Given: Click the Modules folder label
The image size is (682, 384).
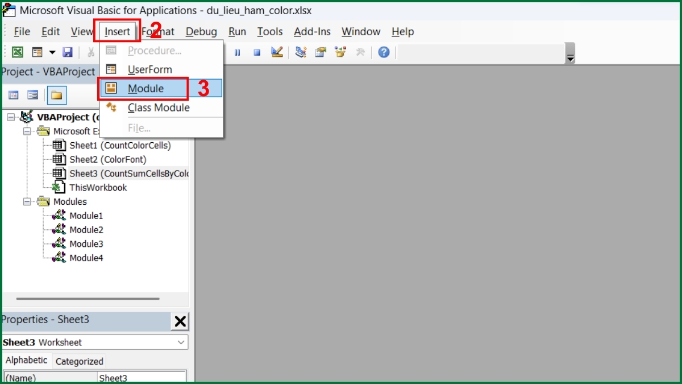Looking at the screenshot, I should pos(70,202).
